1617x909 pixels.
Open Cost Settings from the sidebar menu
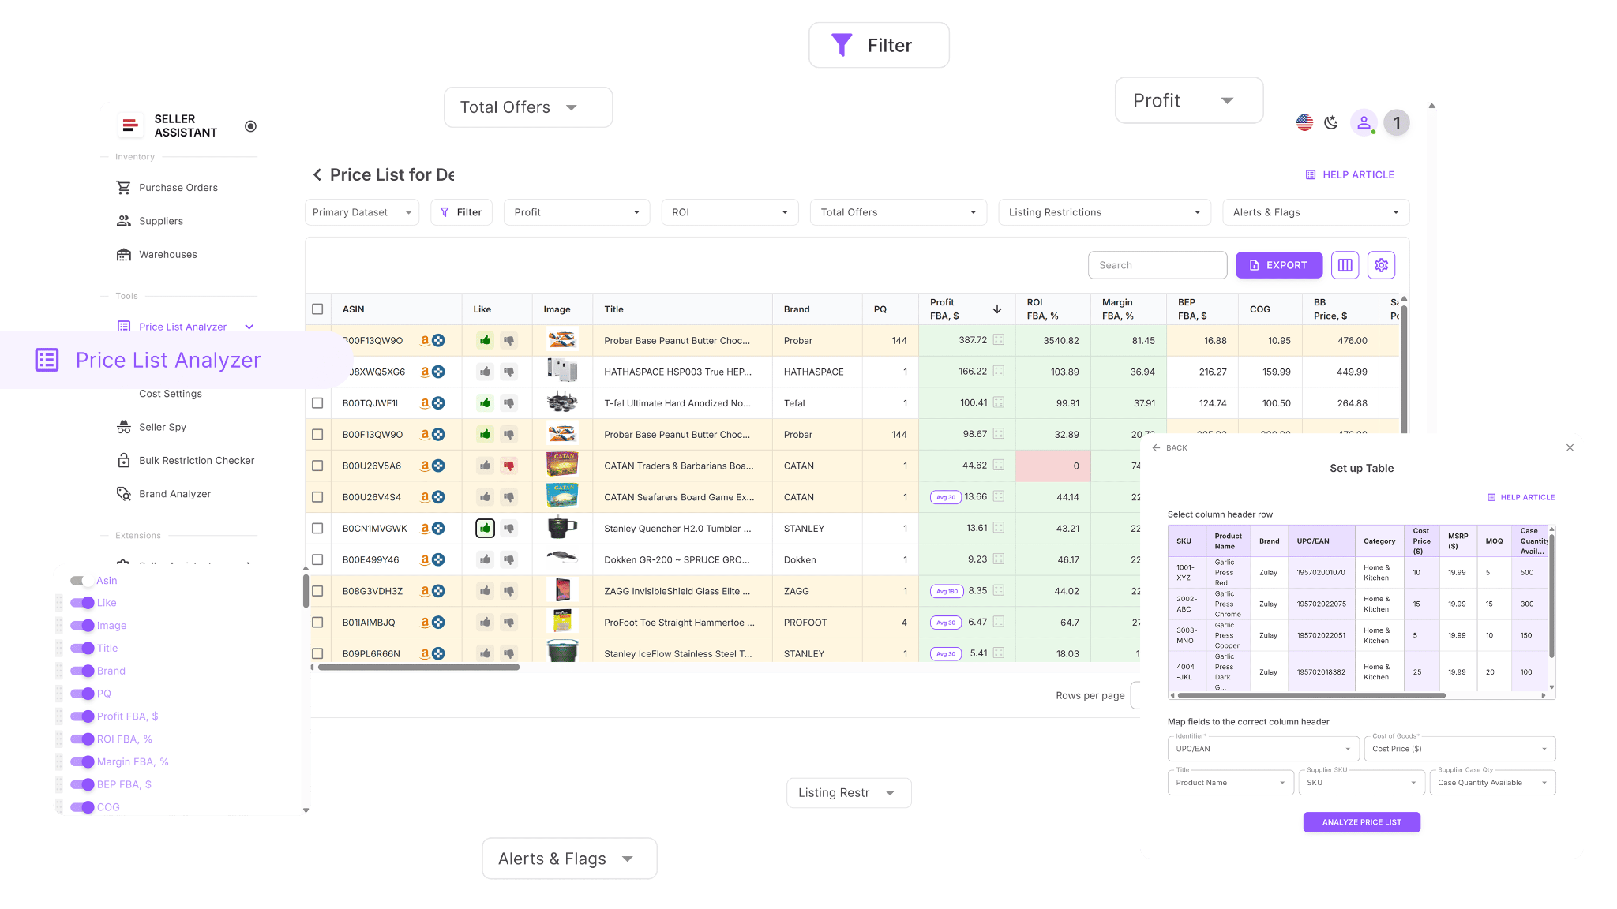point(171,393)
